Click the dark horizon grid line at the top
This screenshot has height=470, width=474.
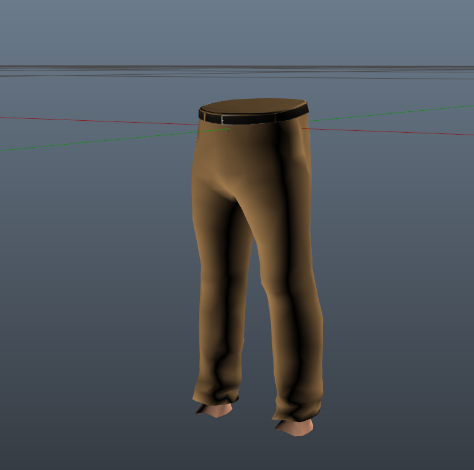[237, 67]
